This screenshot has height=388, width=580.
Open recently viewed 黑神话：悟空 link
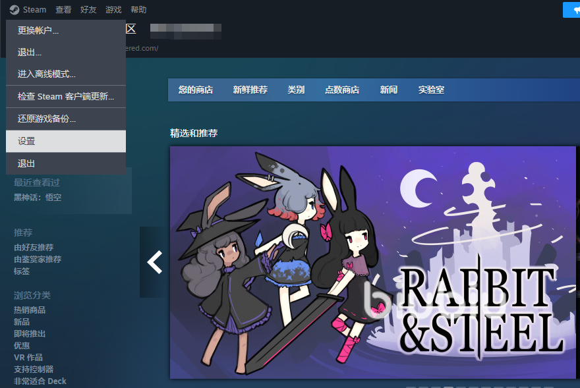tap(38, 198)
